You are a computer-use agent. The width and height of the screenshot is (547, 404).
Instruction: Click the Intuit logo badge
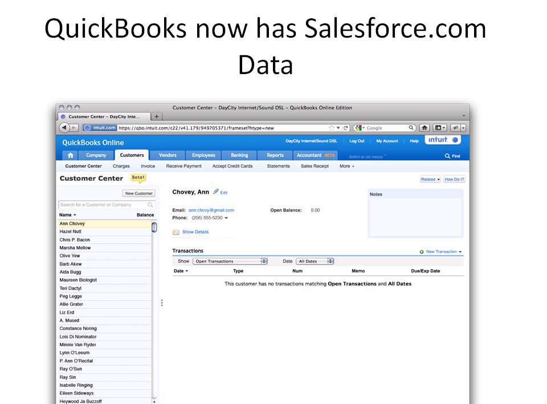coord(443,140)
